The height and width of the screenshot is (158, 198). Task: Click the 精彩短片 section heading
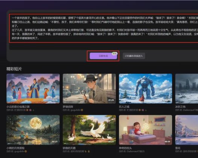tap(14, 69)
